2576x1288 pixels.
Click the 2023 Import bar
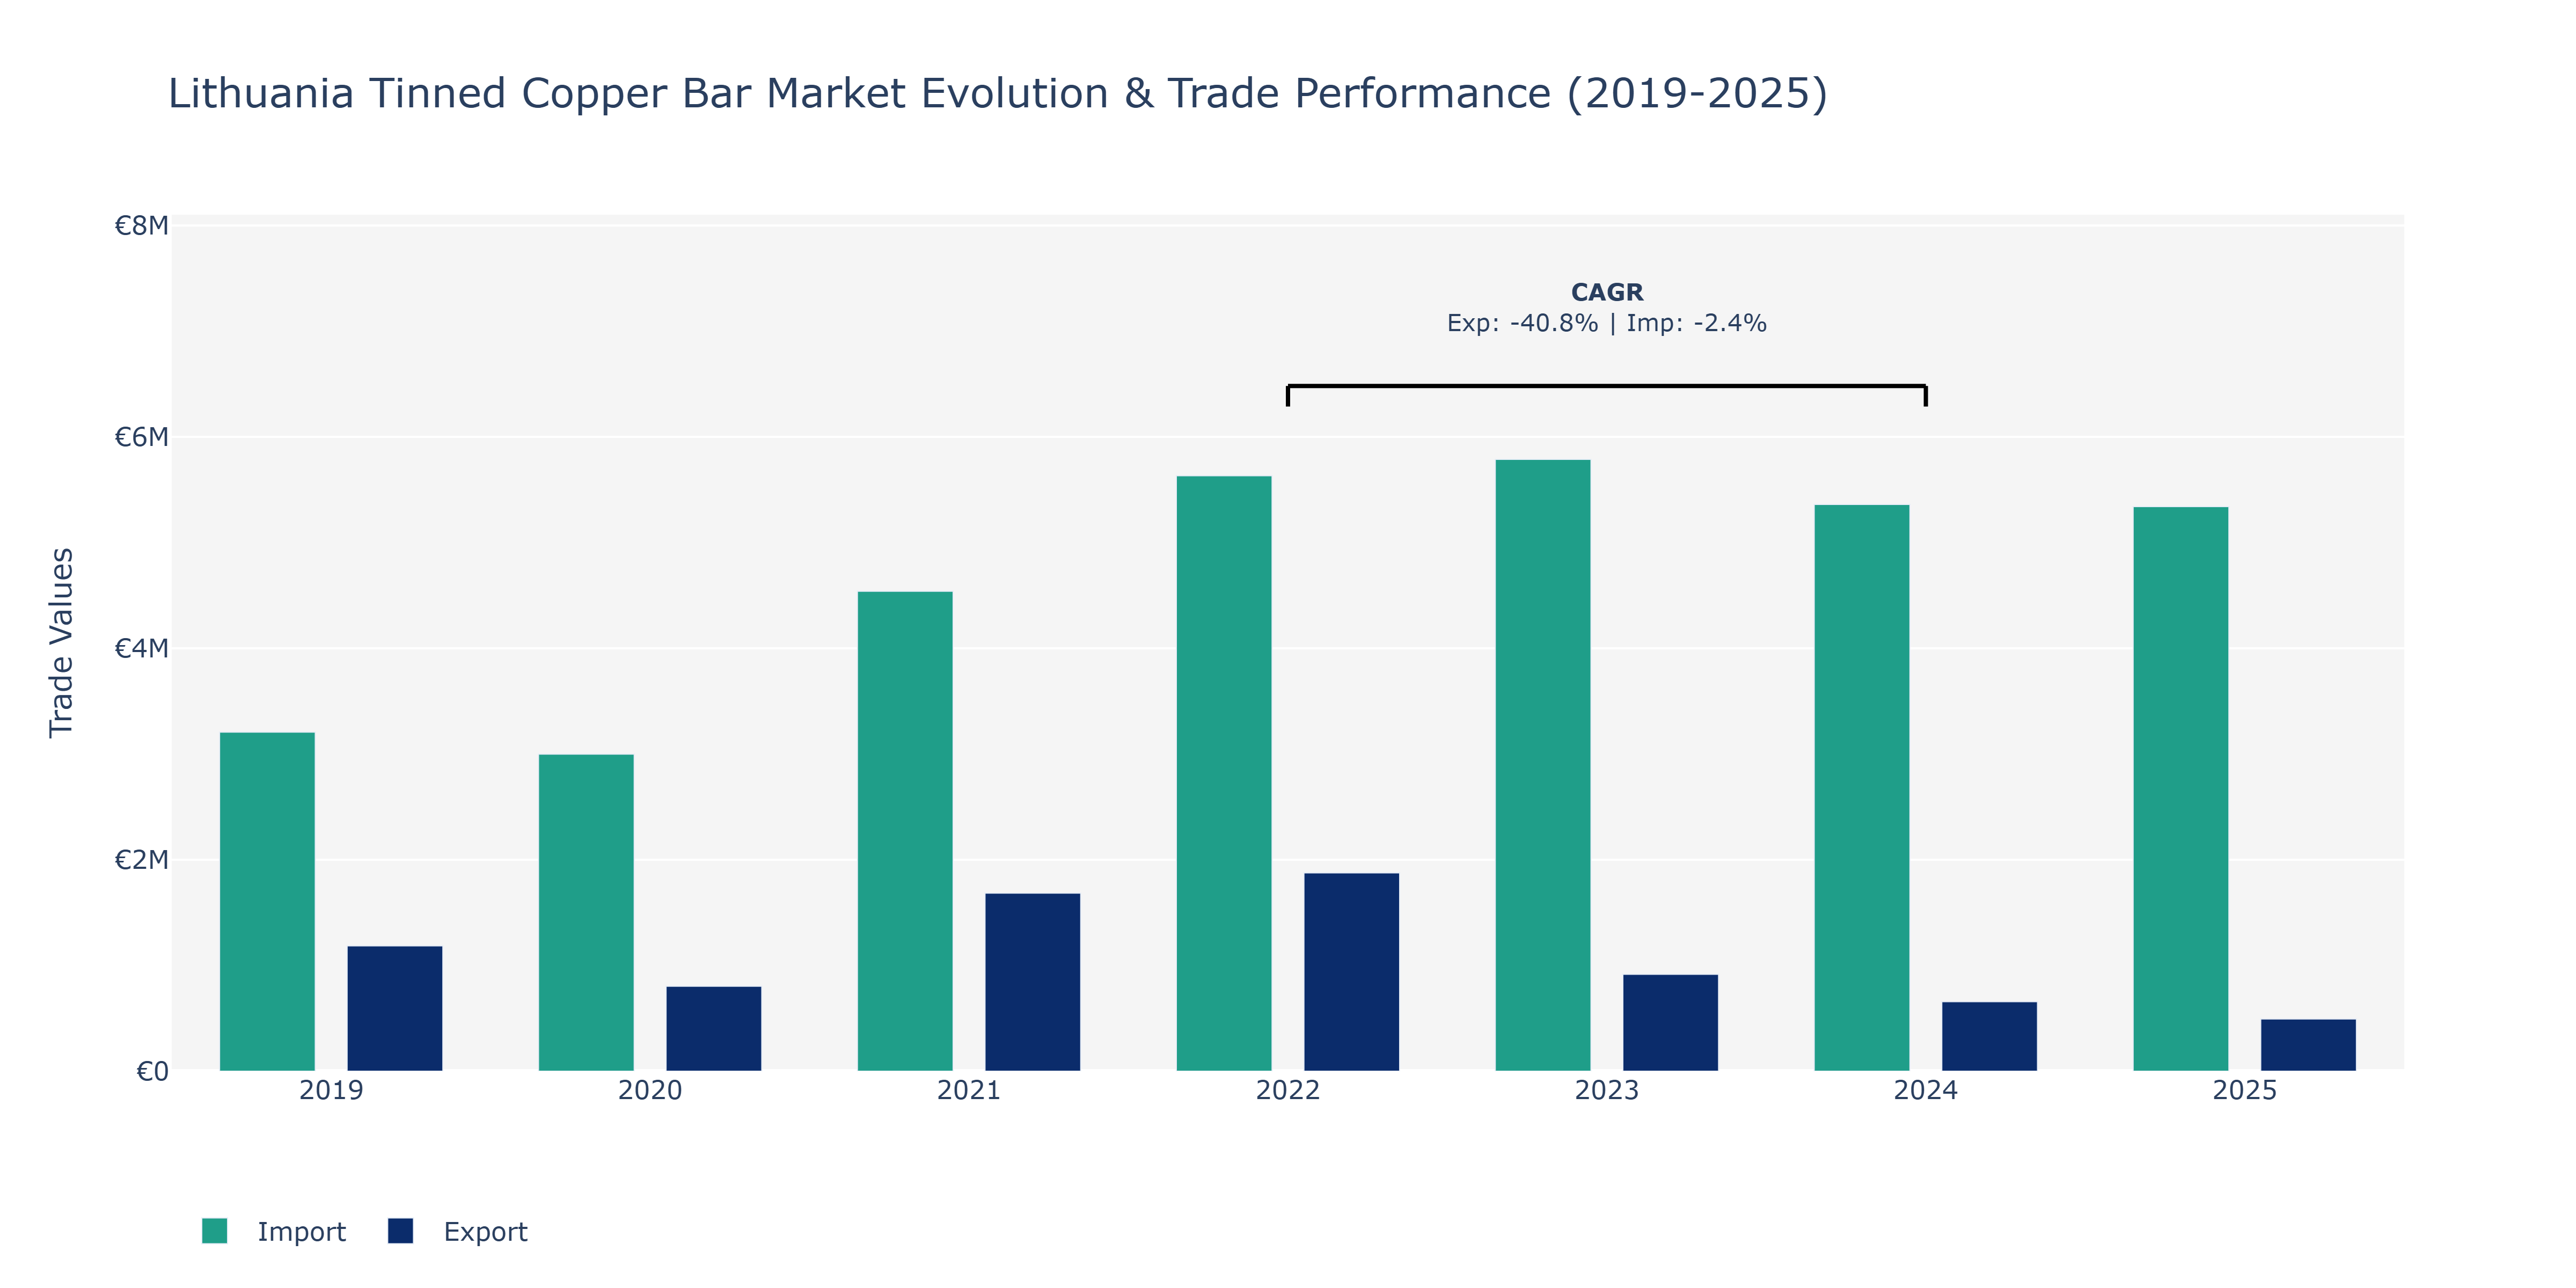[x=1543, y=765]
